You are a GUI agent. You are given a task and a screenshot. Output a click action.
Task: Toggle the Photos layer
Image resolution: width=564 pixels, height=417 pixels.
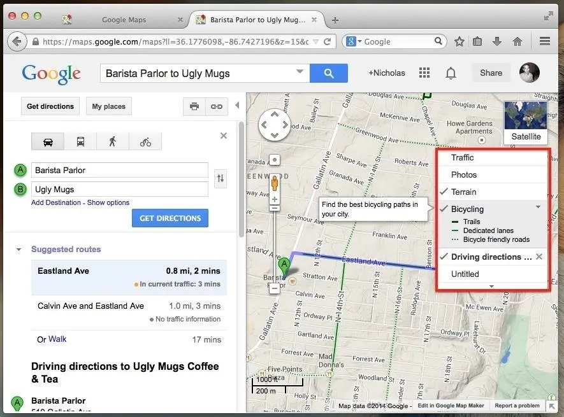(493, 174)
